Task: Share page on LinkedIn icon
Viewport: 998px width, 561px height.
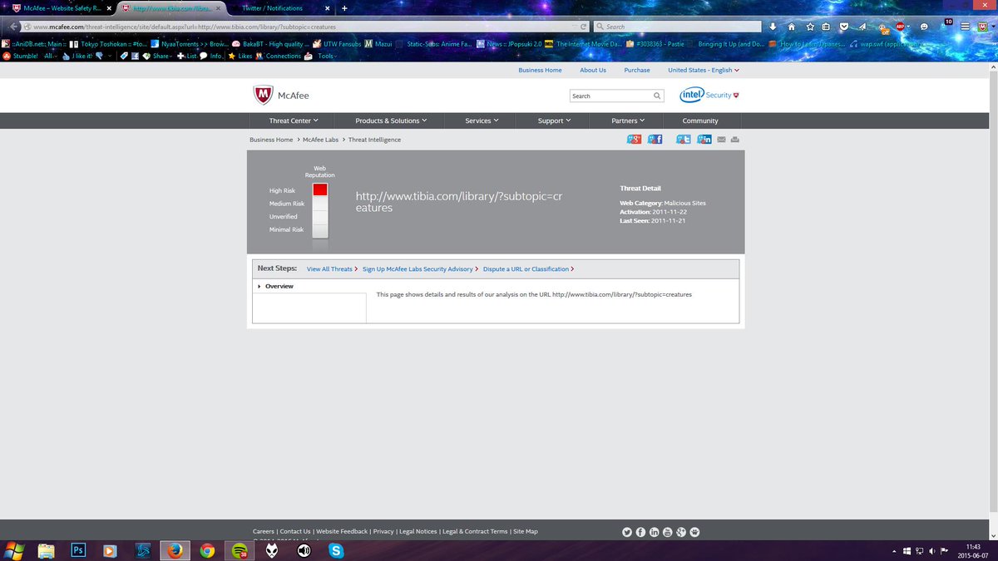Action: (704, 139)
